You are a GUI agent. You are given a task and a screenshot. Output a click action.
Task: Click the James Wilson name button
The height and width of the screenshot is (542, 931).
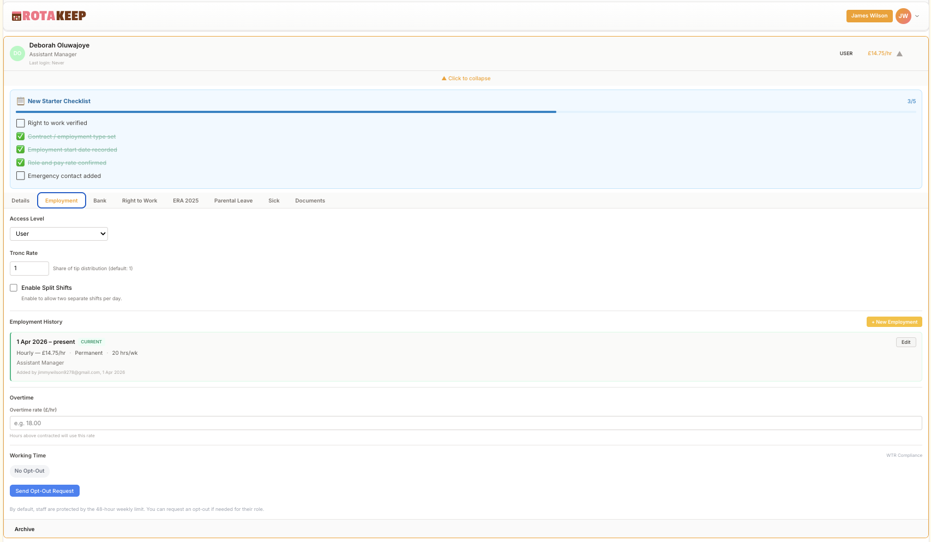[x=869, y=16]
